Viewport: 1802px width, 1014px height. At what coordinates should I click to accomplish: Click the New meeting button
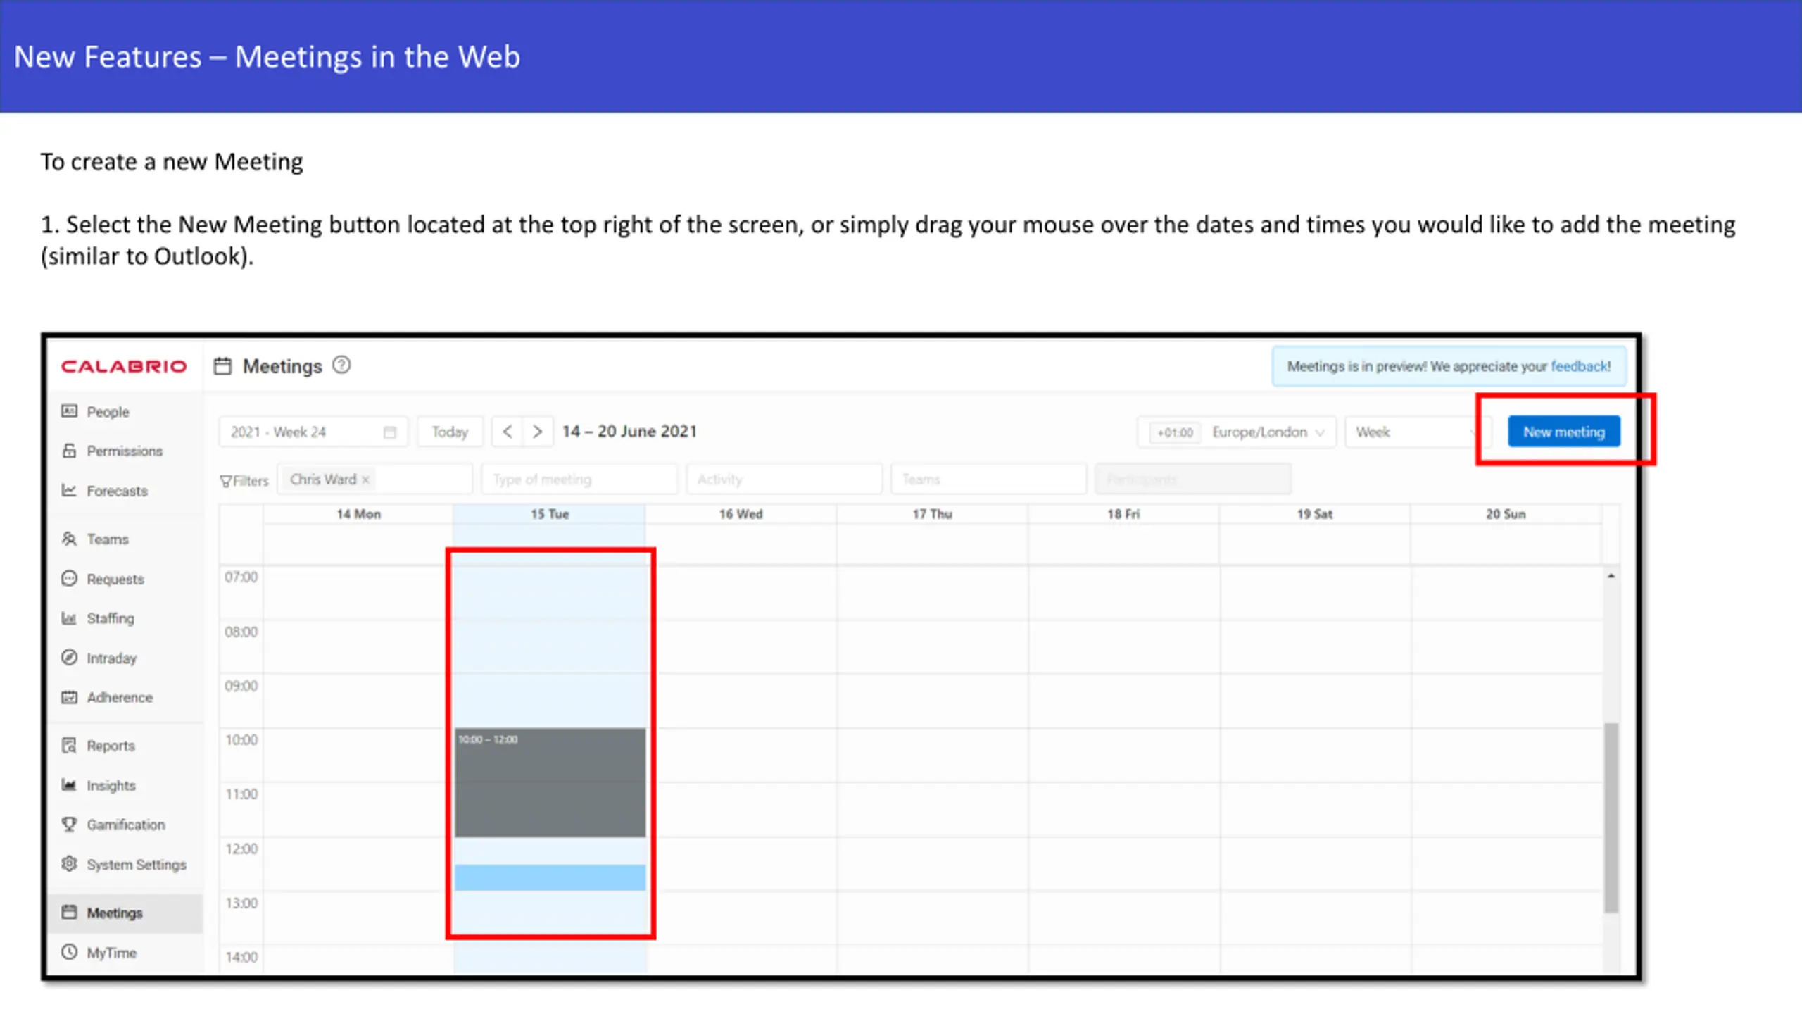point(1564,432)
